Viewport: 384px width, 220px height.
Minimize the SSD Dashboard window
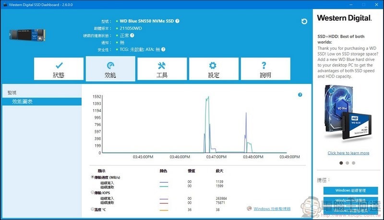point(351,5)
